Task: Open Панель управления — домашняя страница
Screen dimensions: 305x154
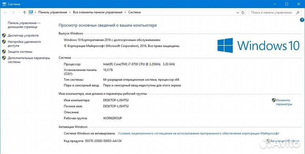Action: [x=24, y=25]
